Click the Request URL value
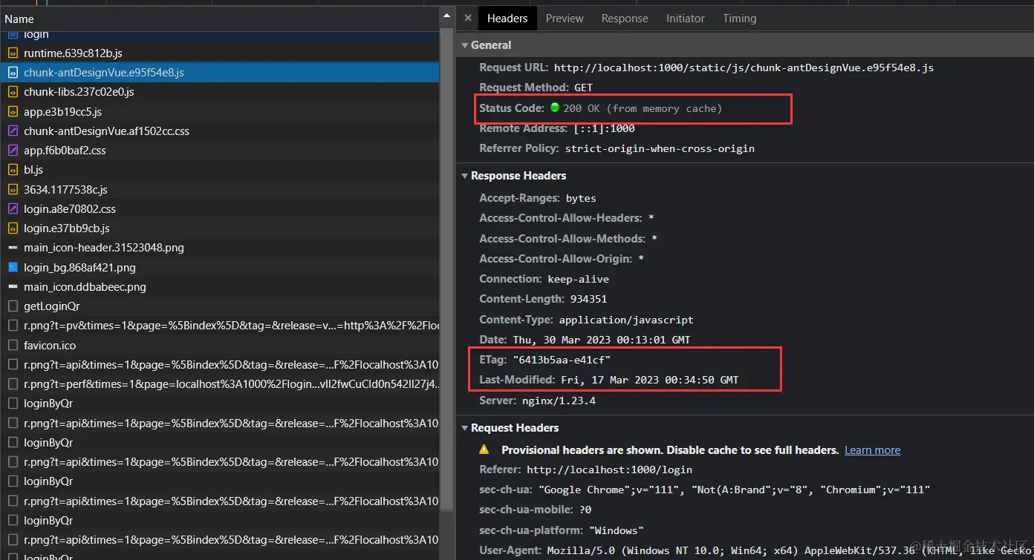This screenshot has width=1034, height=560. tap(744, 67)
